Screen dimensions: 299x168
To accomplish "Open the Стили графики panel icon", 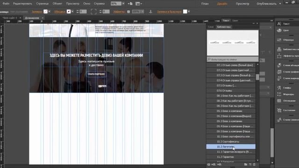I will (x=279, y=72).
